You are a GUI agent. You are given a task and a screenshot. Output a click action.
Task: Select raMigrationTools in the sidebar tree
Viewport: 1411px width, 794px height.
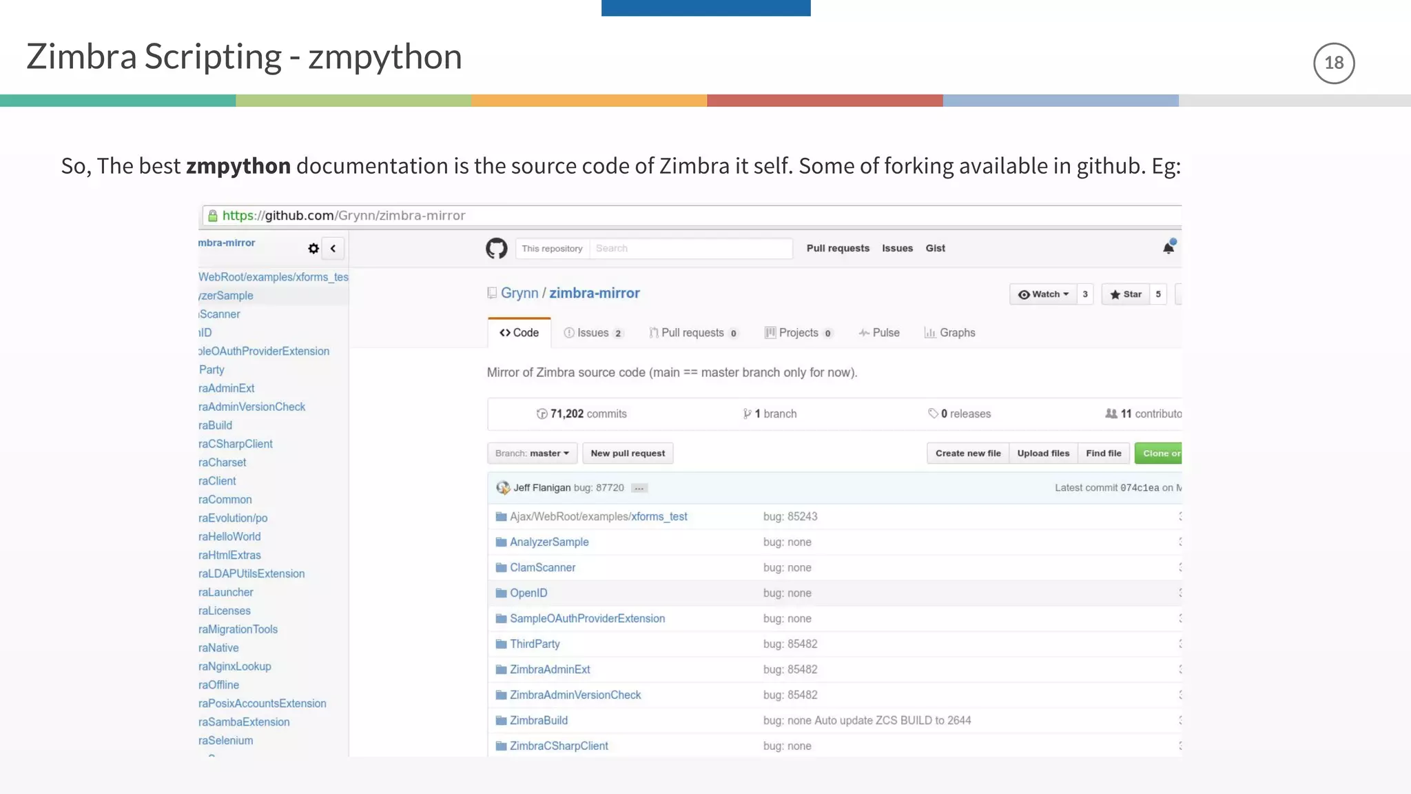[238, 630]
